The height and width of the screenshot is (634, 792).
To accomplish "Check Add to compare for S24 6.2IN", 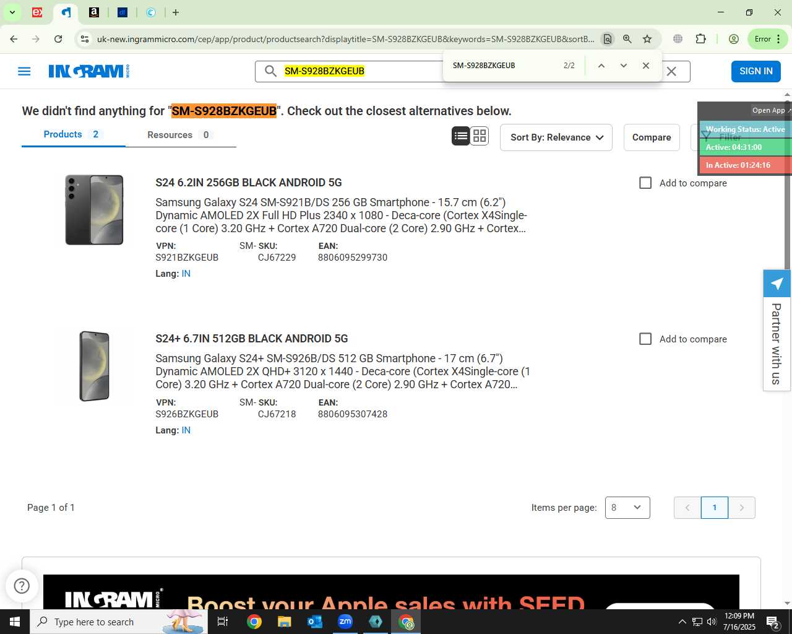I will (x=645, y=183).
